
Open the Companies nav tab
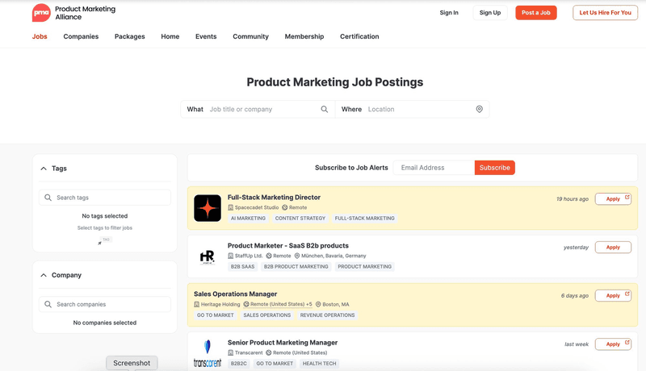click(81, 36)
